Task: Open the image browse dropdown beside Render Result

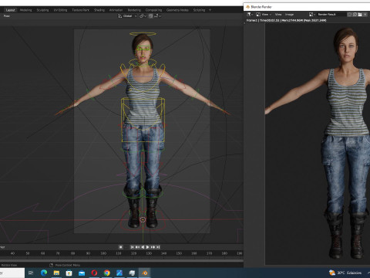Action: point(312,15)
